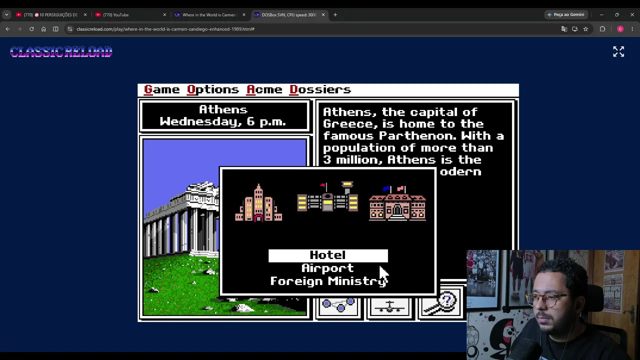Image resolution: width=640 pixels, height=360 pixels.
Task: Go back to previous page
Action: tap(7, 29)
